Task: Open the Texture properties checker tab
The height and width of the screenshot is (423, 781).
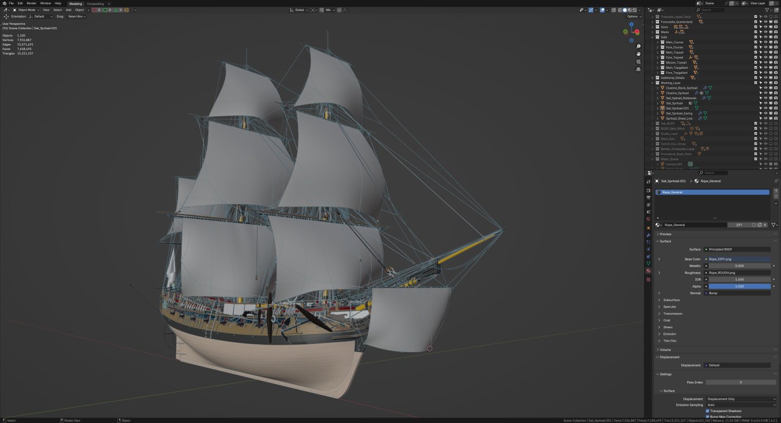Action: [648, 279]
